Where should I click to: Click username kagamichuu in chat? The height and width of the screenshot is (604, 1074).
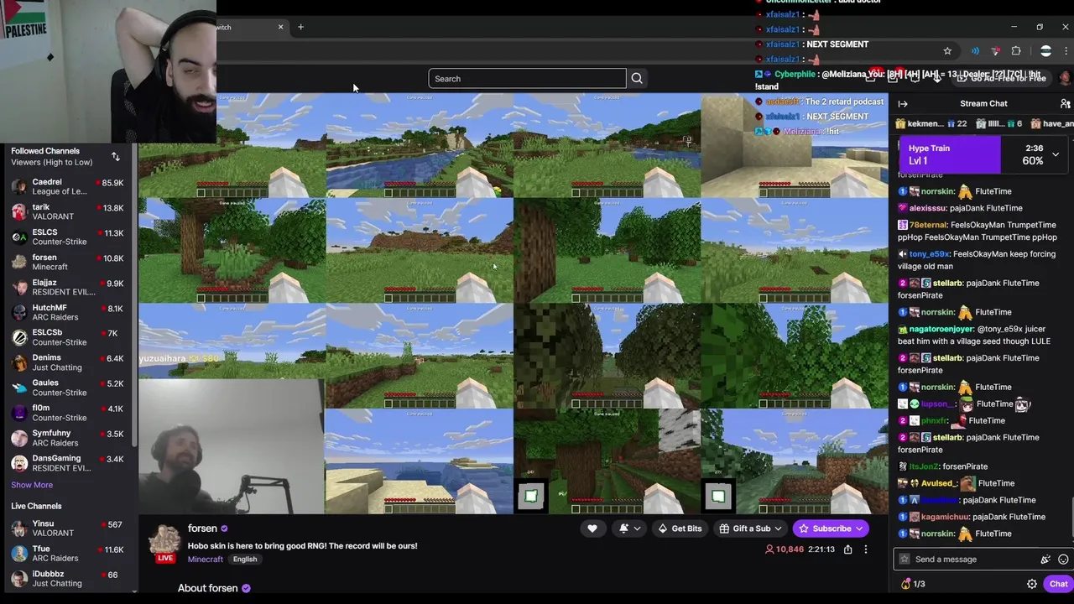pyautogui.click(x=945, y=518)
